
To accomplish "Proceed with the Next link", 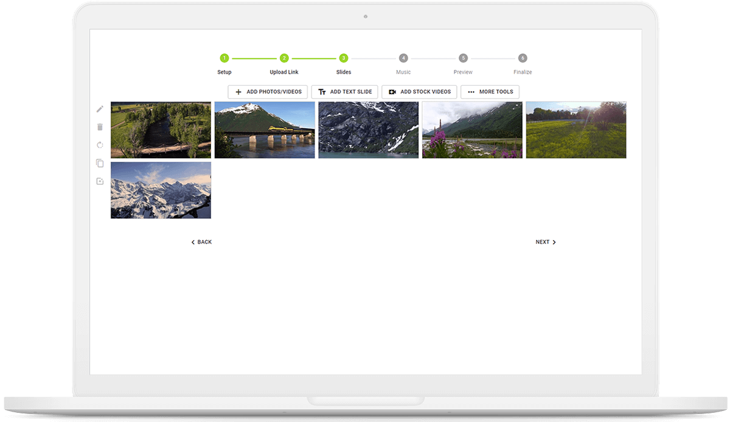I will point(546,242).
